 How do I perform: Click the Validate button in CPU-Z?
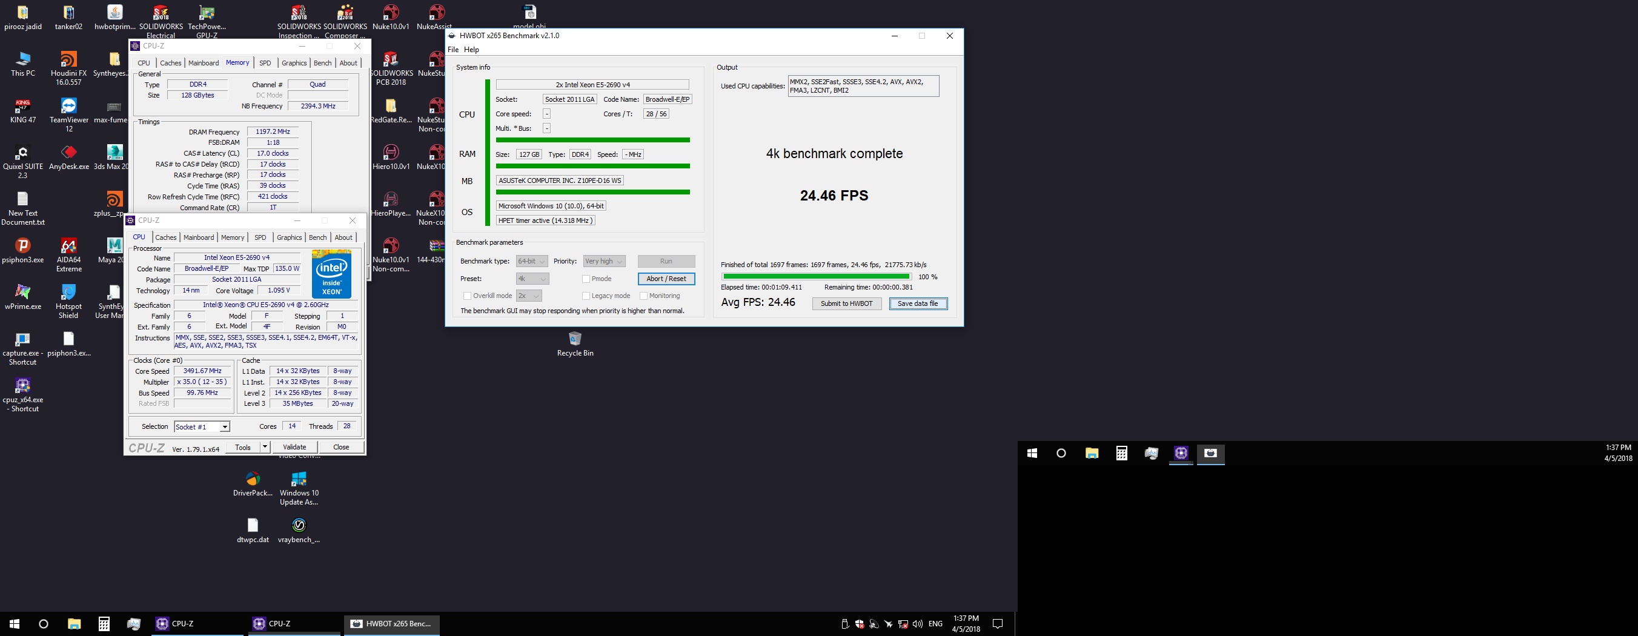point(294,447)
